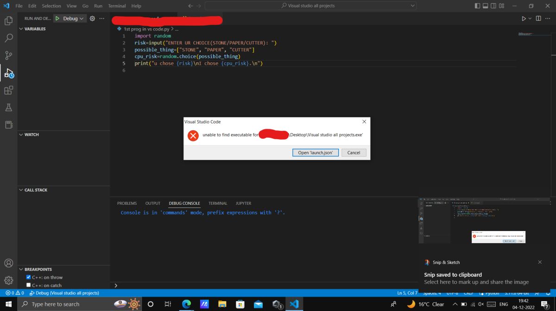Image resolution: width=556 pixels, height=311 pixels.
Task: Open the Selection menu
Action: (51, 6)
